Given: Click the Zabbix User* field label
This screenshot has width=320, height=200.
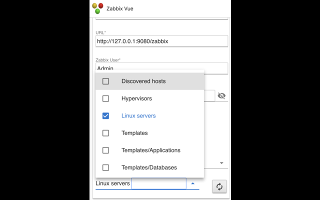Looking at the screenshot, I should 108,60.
